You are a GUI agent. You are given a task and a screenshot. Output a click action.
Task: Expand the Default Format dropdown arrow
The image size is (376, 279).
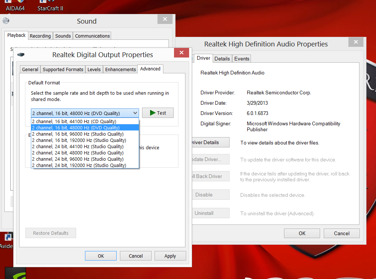pyautogui.click(x=135, y=113)
